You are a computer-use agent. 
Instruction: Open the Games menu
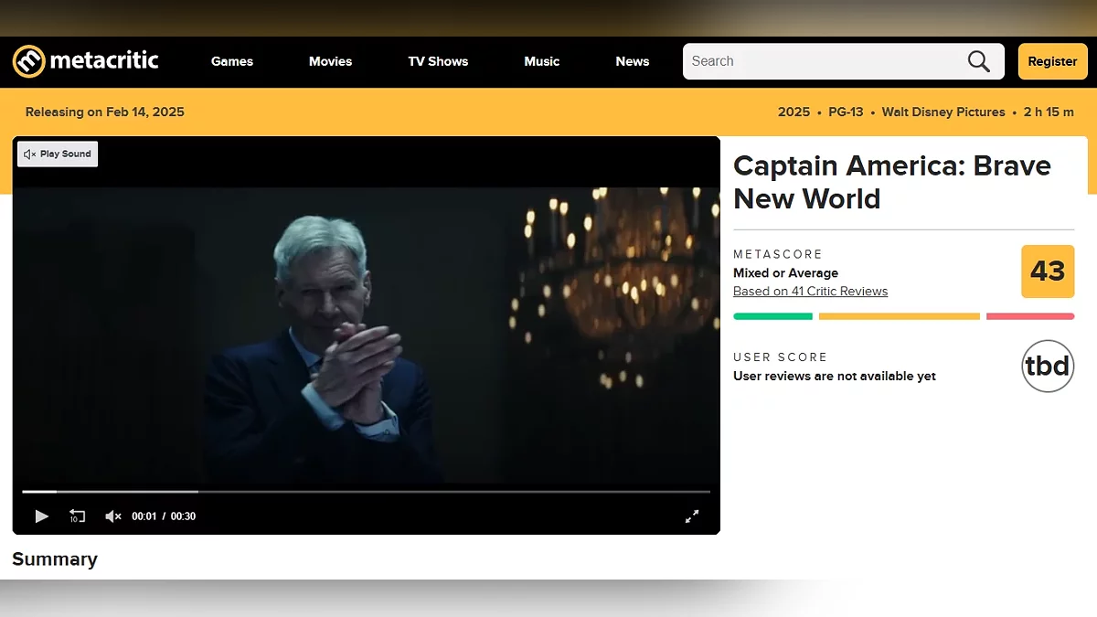[232, 61]
